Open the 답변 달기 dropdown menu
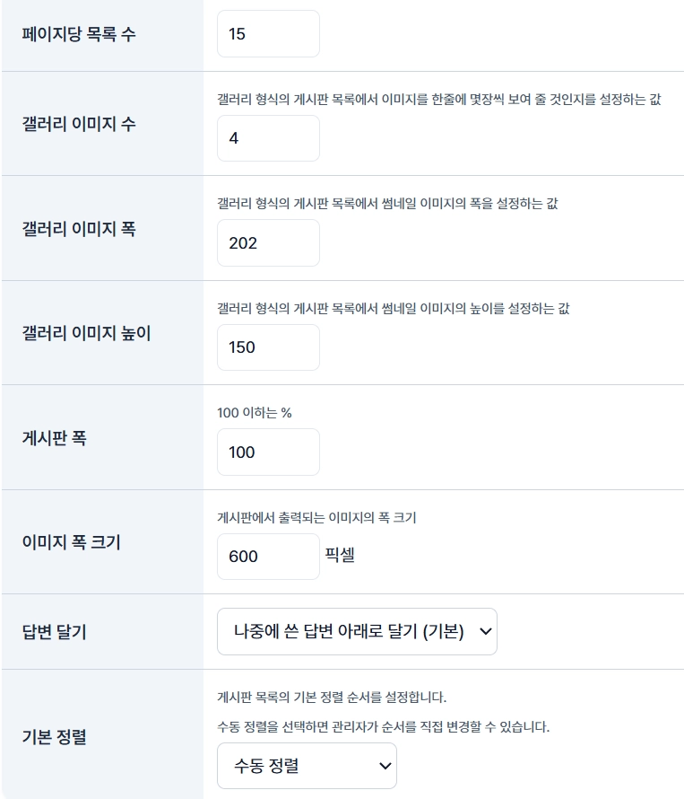 pos(357,631)
